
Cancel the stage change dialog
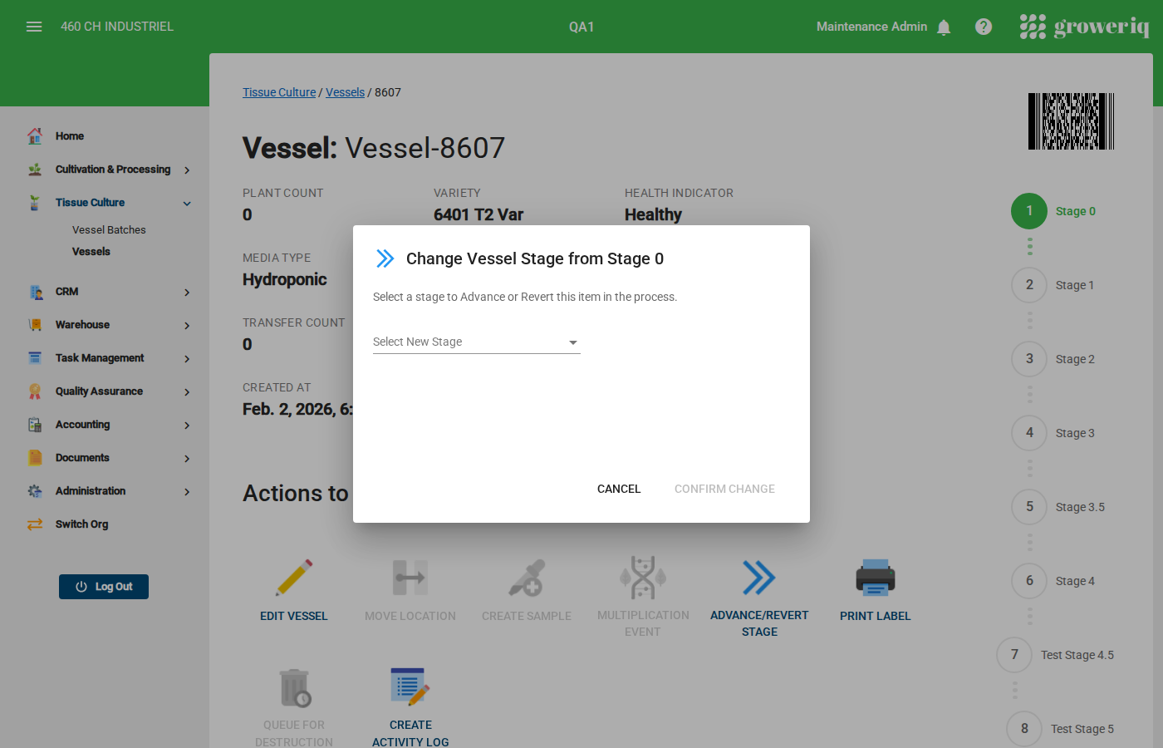tap(618, 489)
